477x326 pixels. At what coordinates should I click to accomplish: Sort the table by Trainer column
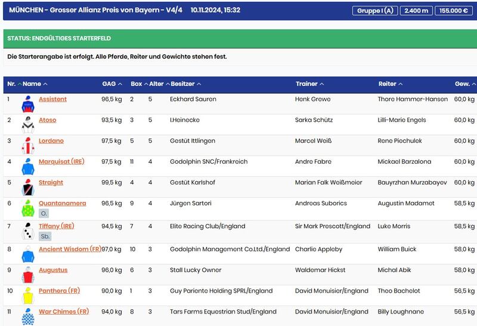(309, 84)
